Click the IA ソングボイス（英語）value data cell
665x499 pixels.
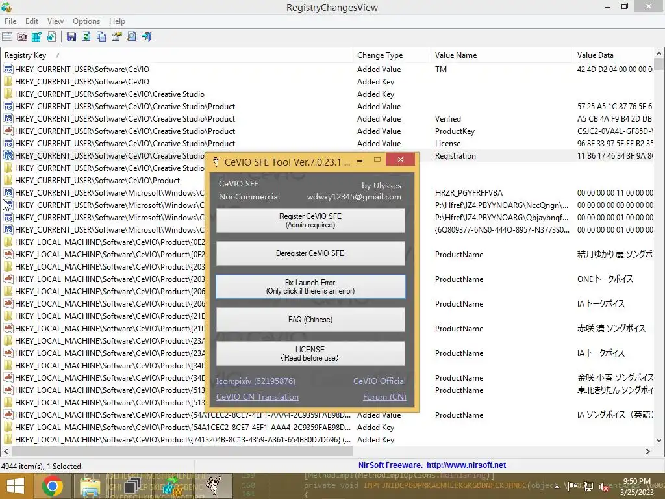pyautogui.click(x=615, y=415)
